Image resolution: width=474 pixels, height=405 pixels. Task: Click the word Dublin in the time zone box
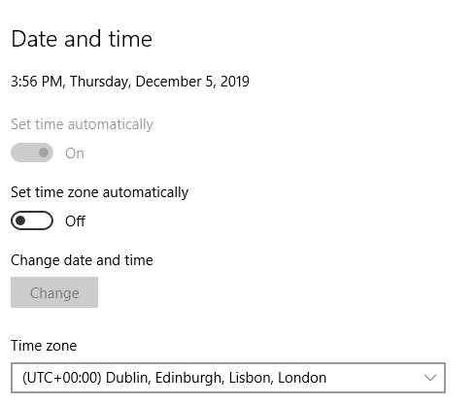click(128, 378)
